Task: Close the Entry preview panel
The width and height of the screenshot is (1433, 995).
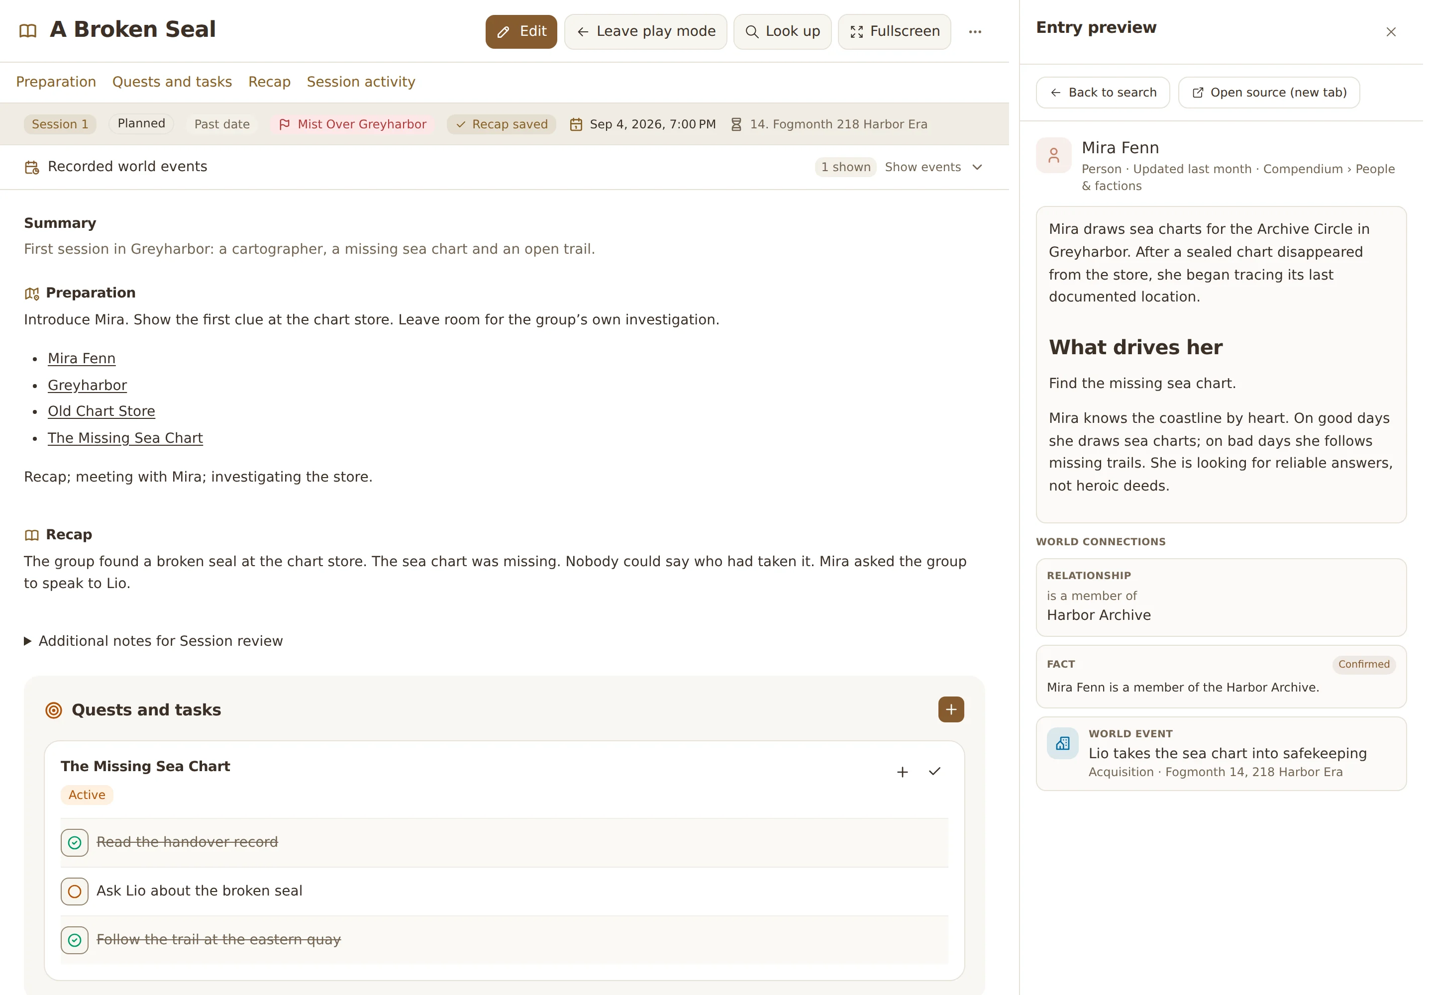Action: 1390,32
